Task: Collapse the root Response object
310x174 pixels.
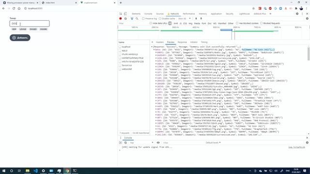Action: coord(152,47)
